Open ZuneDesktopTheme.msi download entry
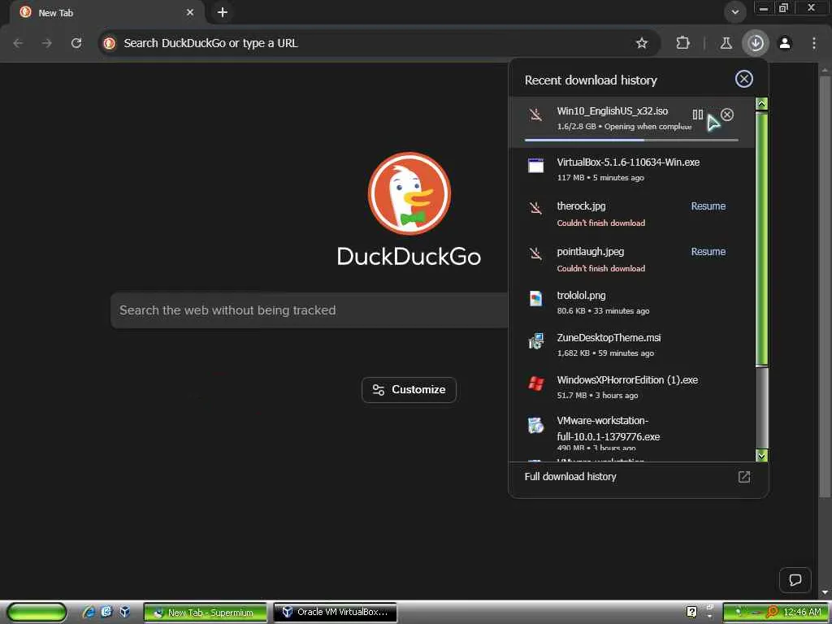This screenshot has height=624, width=832. [x=631, y=344]
